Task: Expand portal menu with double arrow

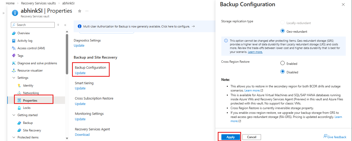Action: click(x=3, y=13)
